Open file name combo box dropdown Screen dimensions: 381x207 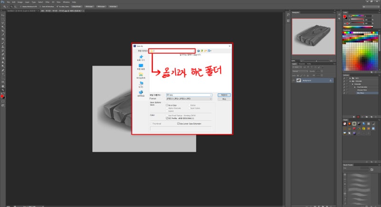point(211,95)
